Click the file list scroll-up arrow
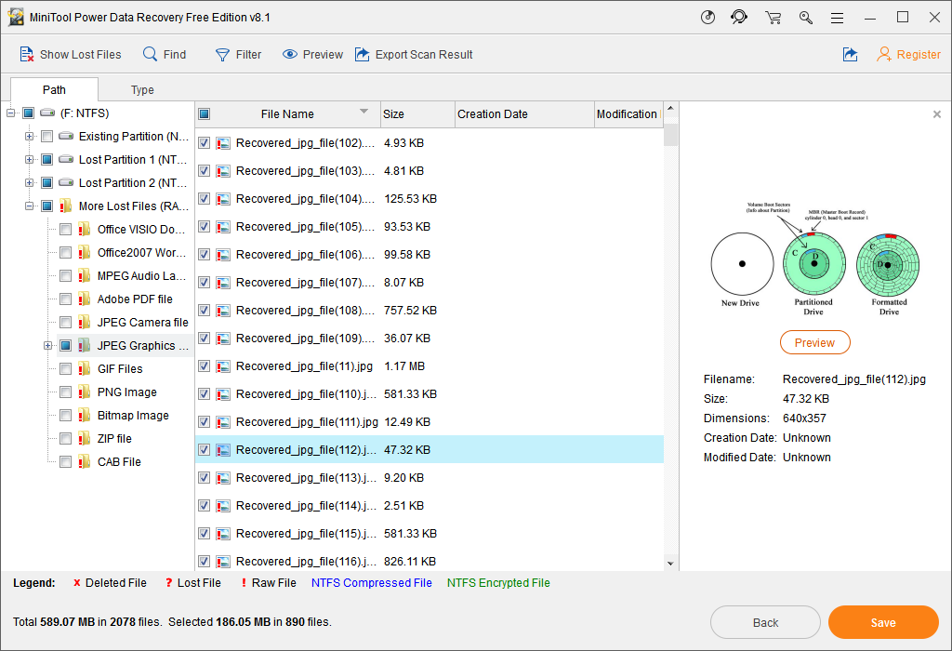 coord(670,109)
